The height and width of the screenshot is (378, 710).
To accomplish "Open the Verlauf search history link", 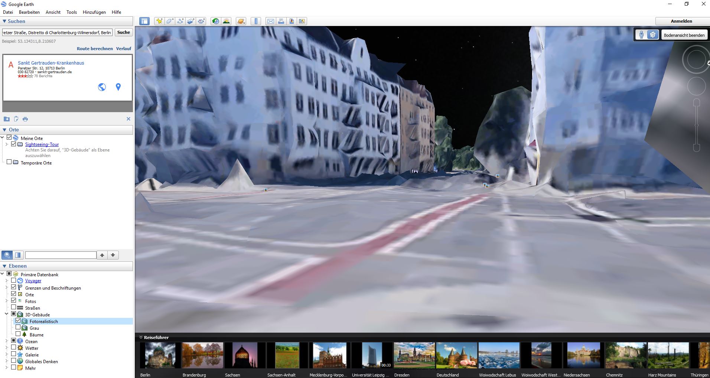I will click(x=124, y=49).
